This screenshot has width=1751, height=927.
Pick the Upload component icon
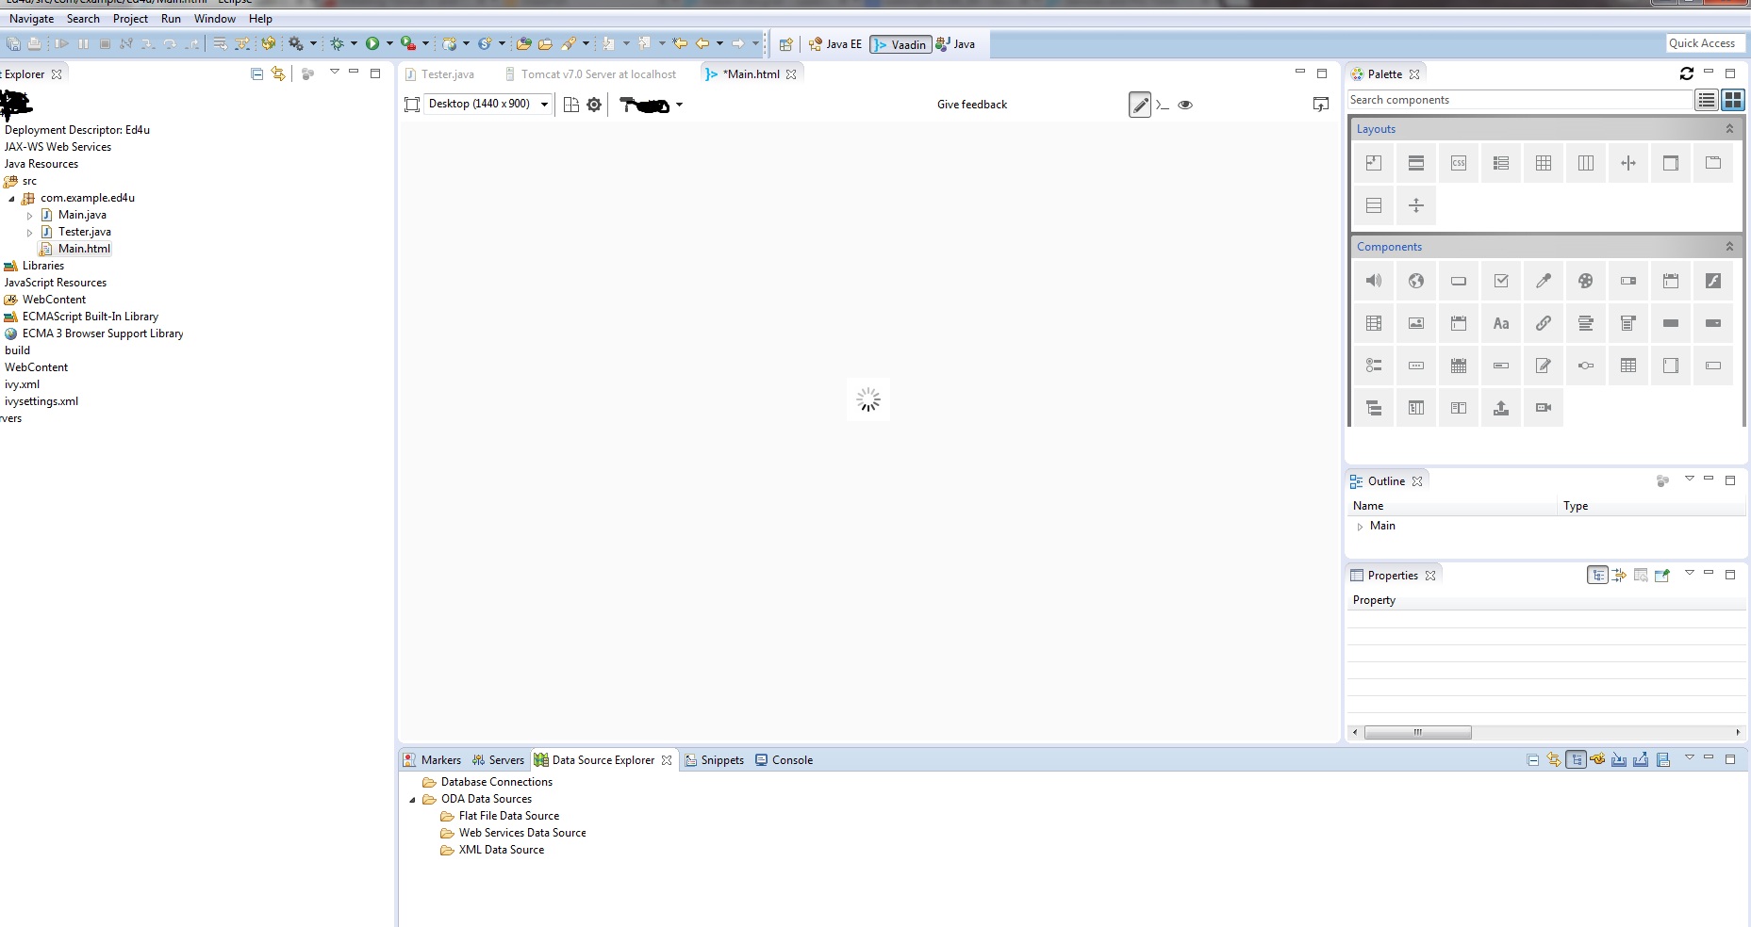tap(1501, 408)
